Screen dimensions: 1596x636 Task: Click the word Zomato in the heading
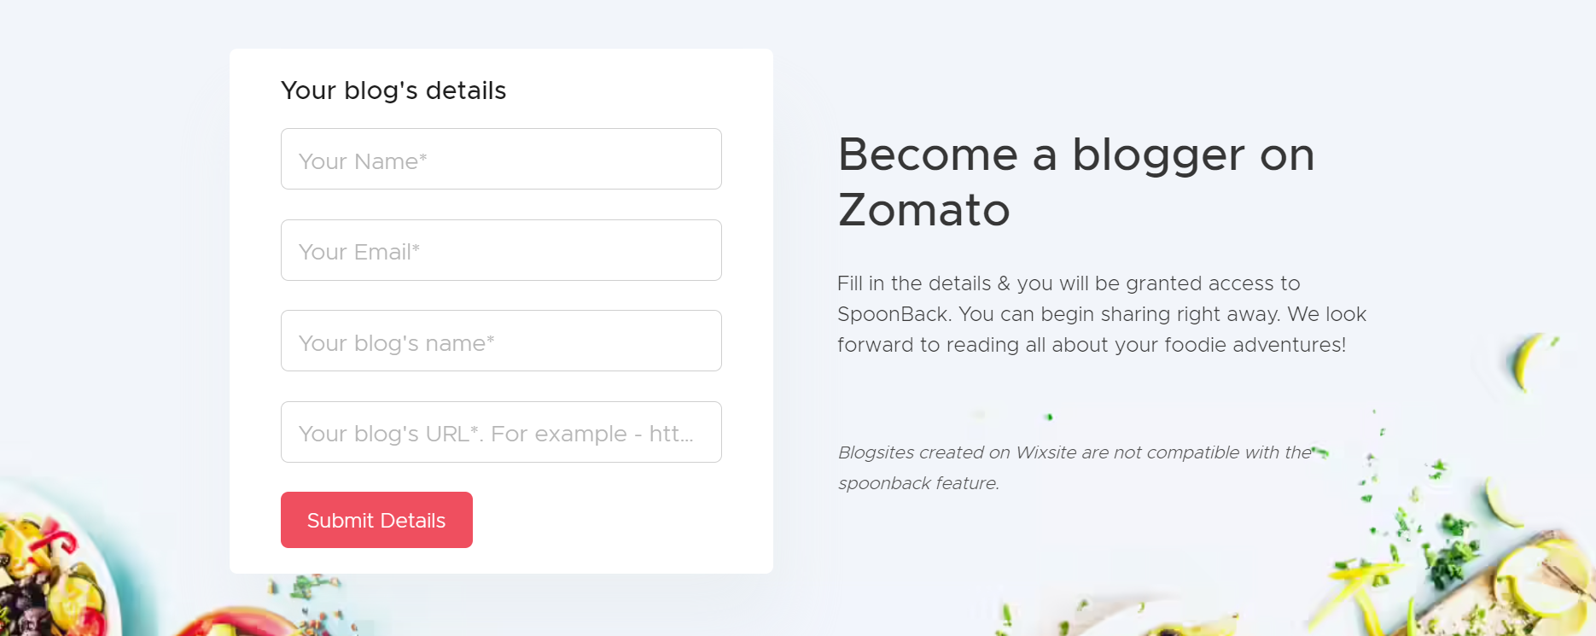coord(923,210)
